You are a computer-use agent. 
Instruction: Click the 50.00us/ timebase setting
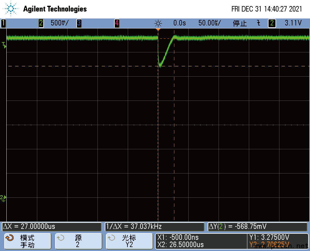(210, 23)
